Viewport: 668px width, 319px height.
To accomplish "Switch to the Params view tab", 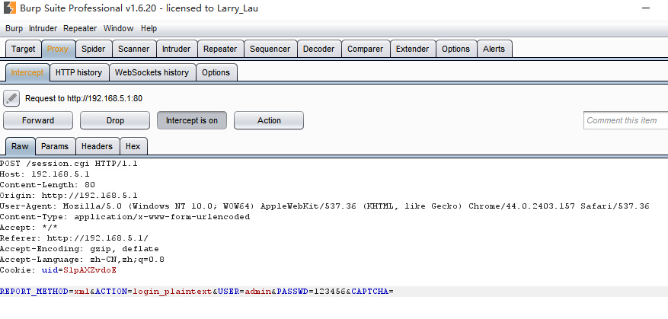I will pos(55,146).
